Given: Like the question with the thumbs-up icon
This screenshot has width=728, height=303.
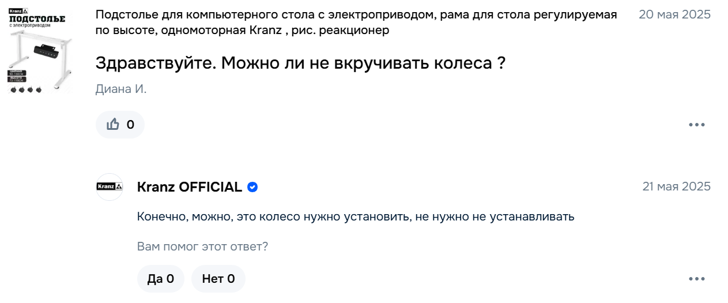Looking at the screenshot, I should coord(113,125).
